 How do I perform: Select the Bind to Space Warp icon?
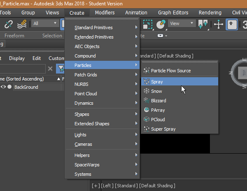(x=22, y=24)
